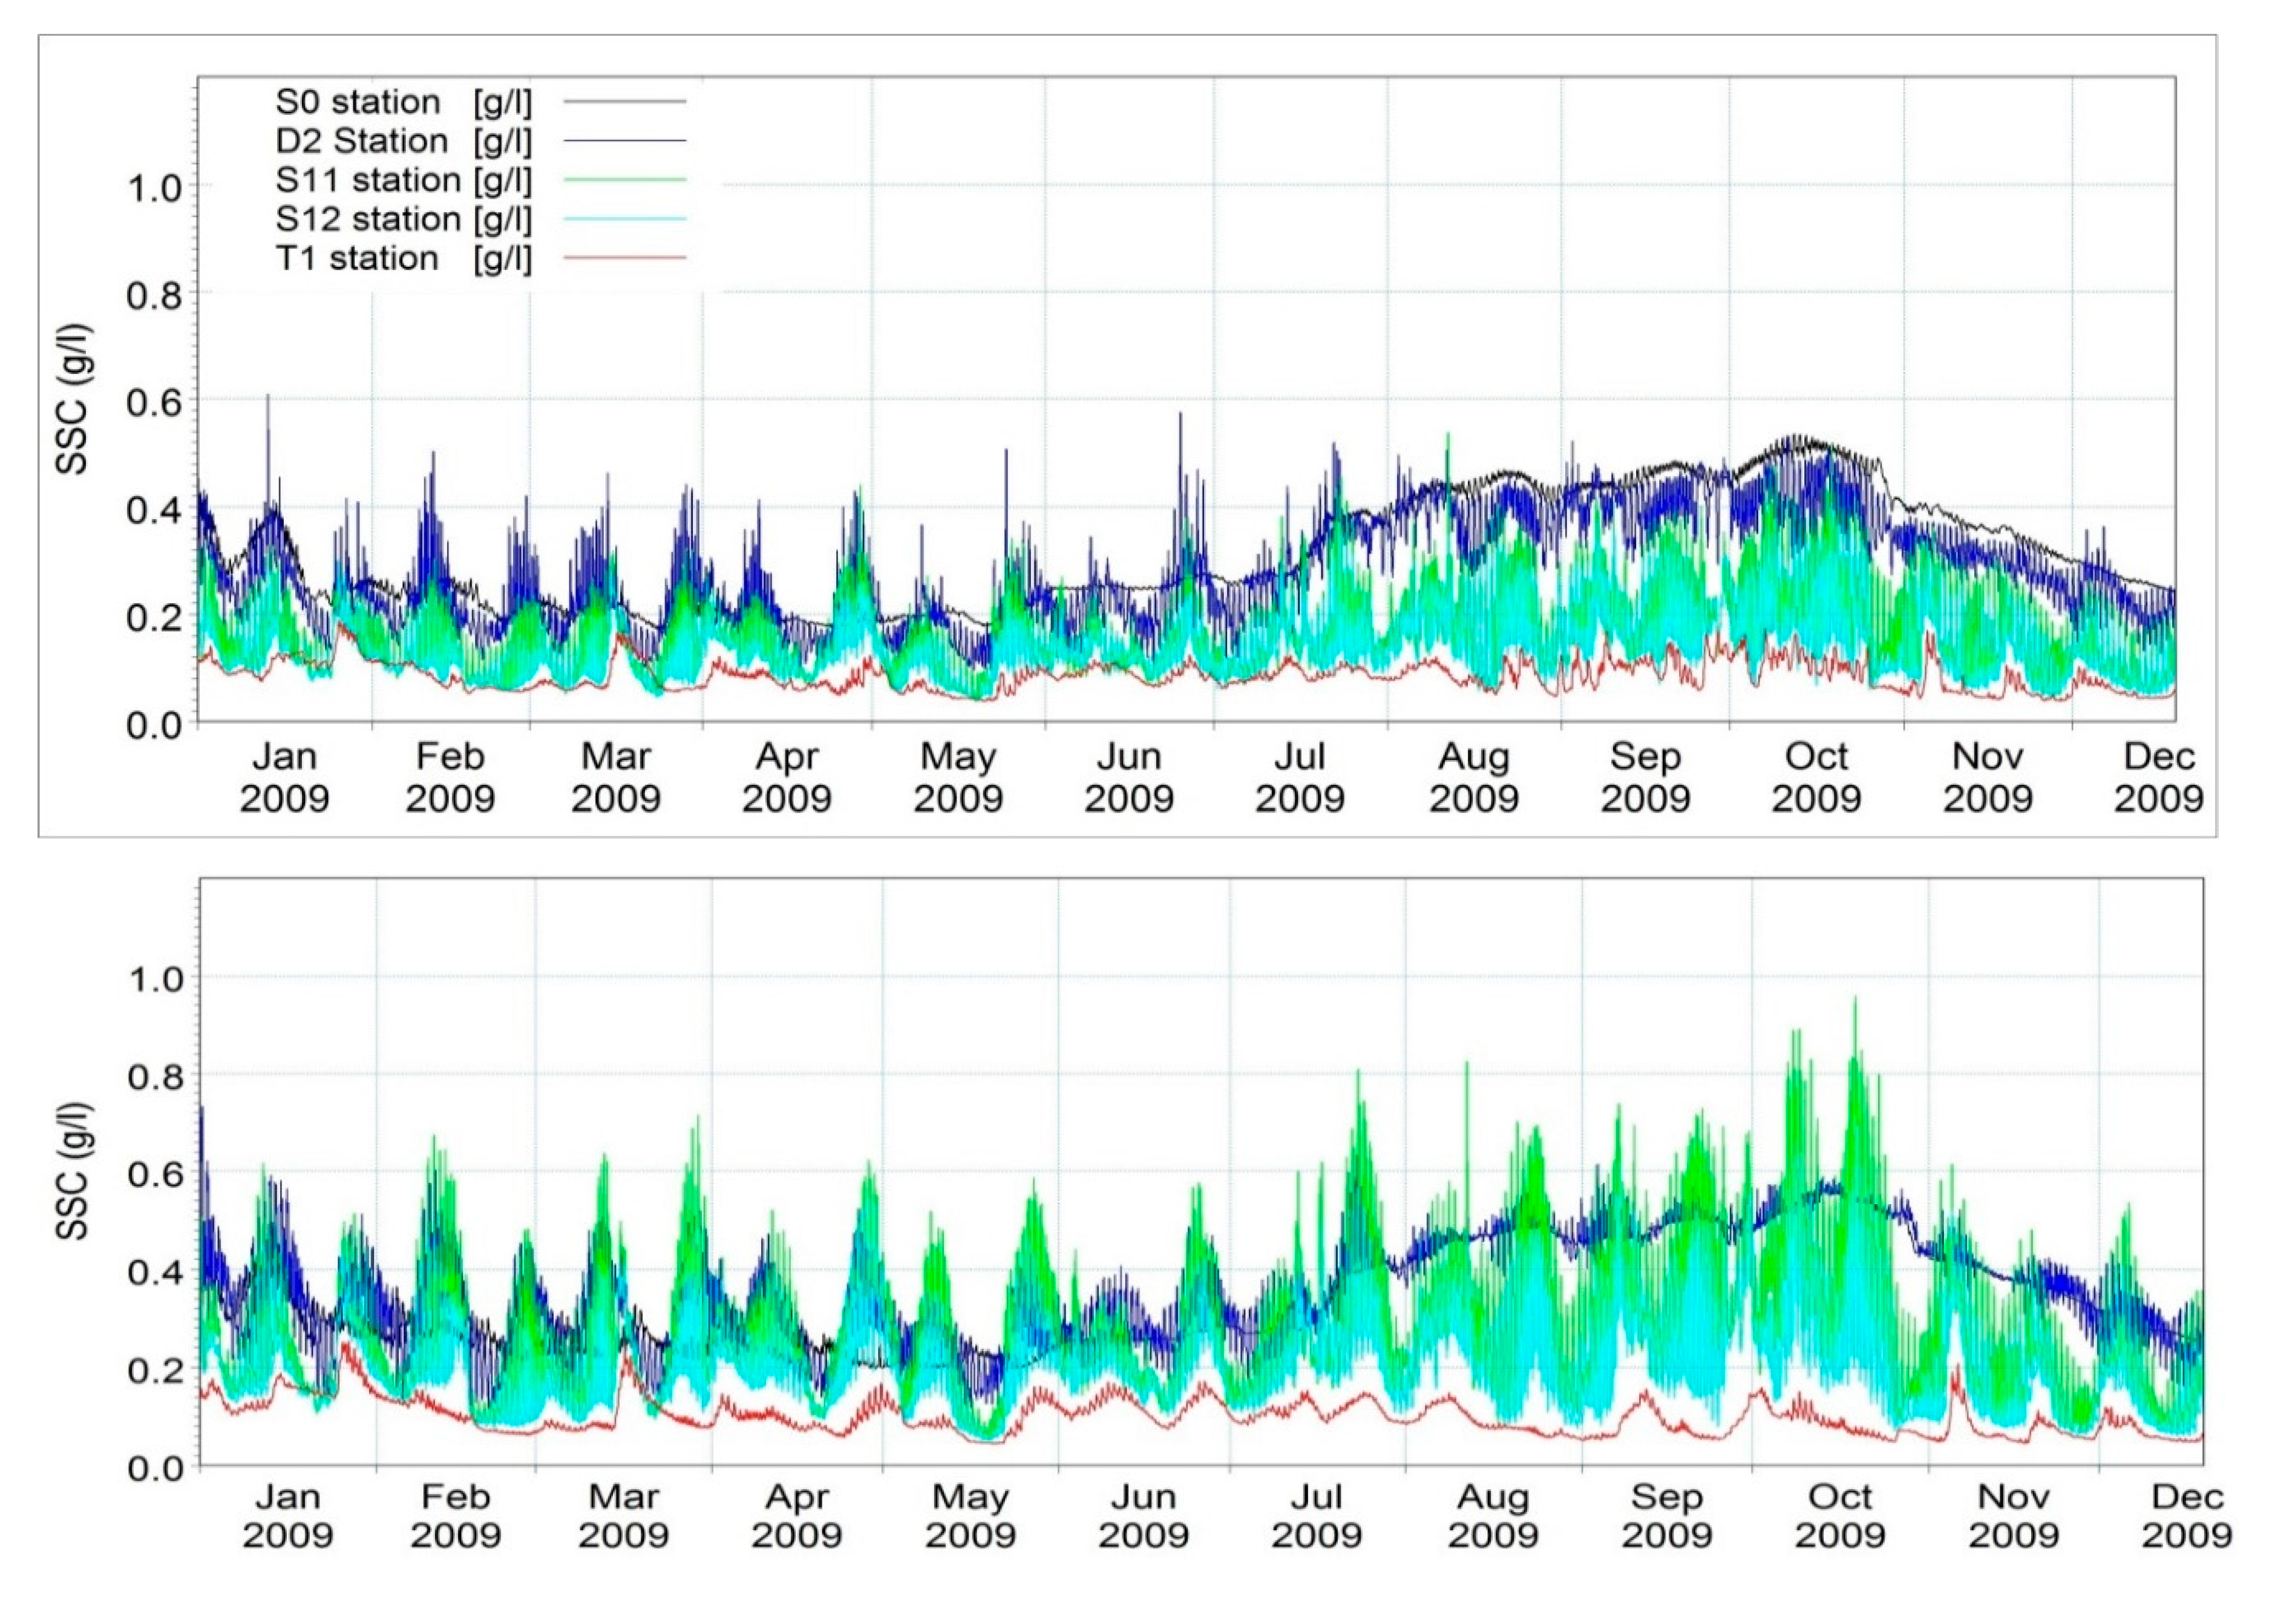This screenshot has width=2275, height=1624.
Task: Click the red T1 legend line sample
Action: tap(624, 258)
